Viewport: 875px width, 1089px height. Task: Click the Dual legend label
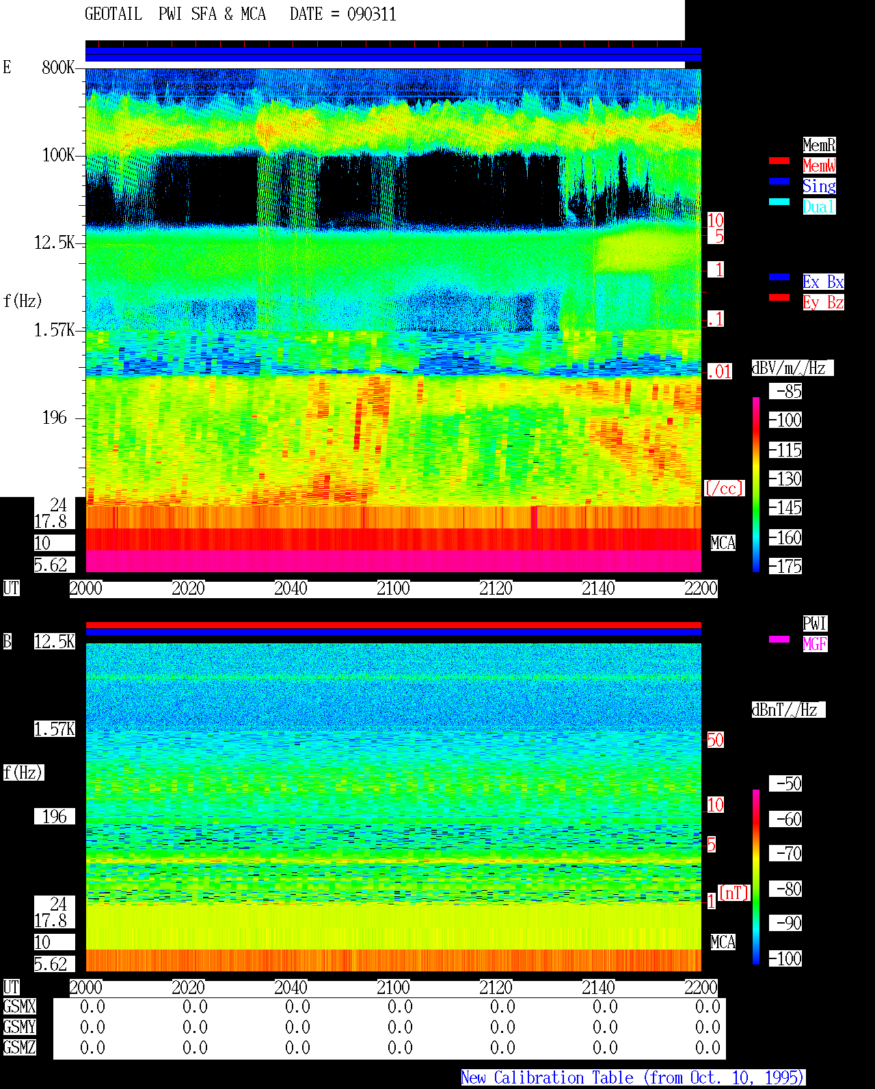[x=819, y=206]
